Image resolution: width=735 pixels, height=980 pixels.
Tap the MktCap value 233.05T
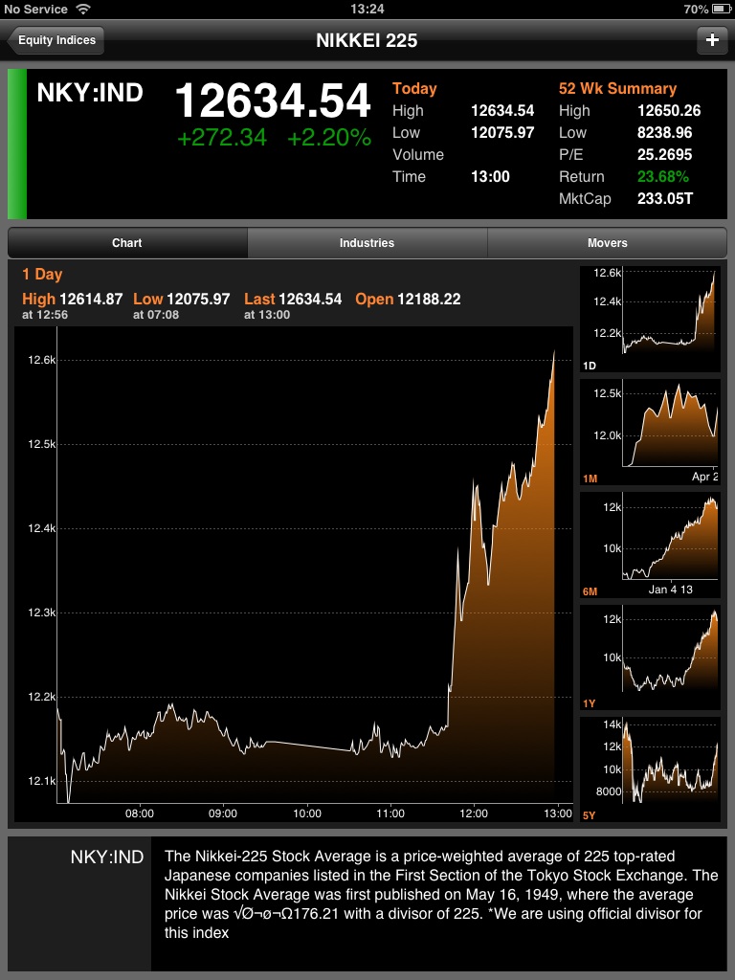665,199
